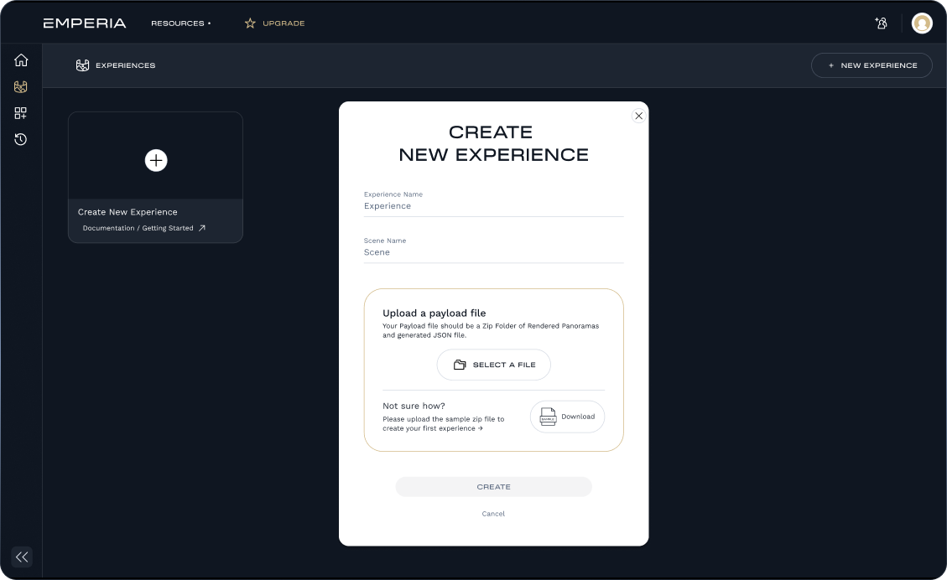Click the add-widgets grid icon in sidebar
The height and width of the screenshot is (580, 947).
21,113
